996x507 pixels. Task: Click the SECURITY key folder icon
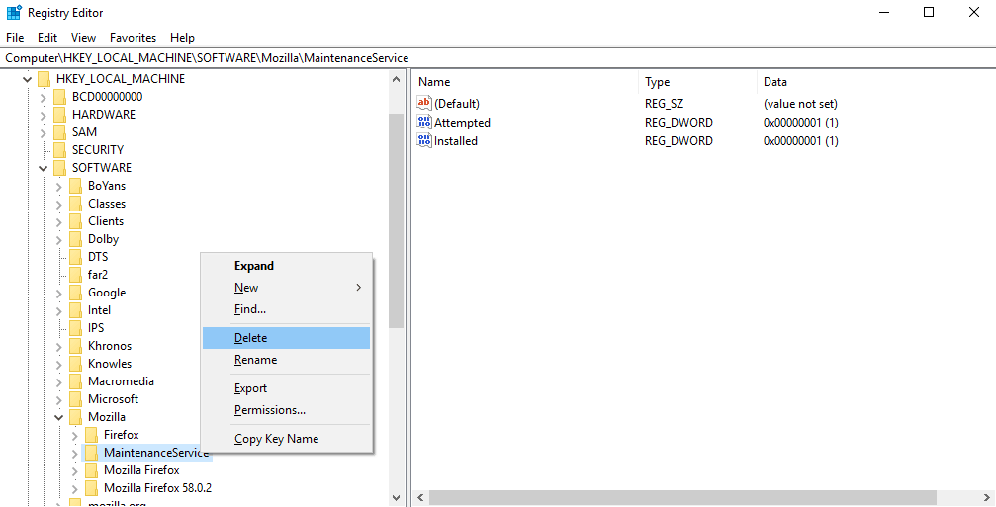coord(60,150)
